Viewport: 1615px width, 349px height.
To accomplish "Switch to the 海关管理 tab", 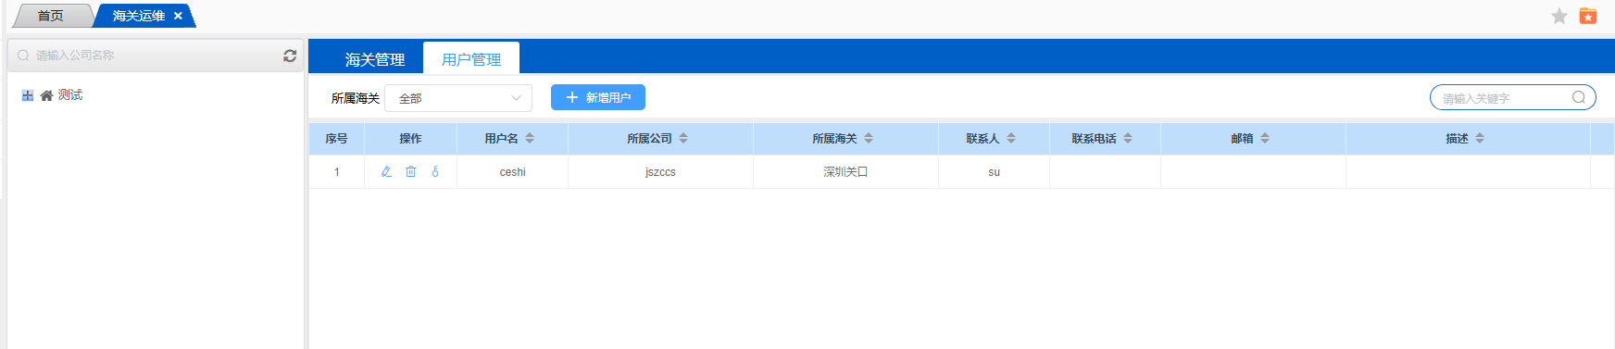I will (x=375, y=59).
